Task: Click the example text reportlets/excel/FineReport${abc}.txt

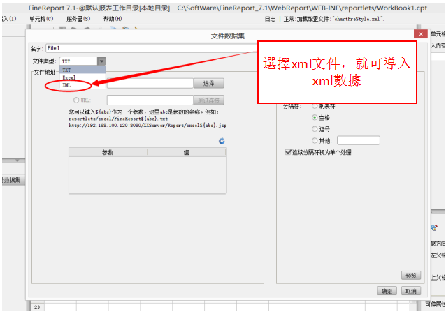Action: coord(118,119)
